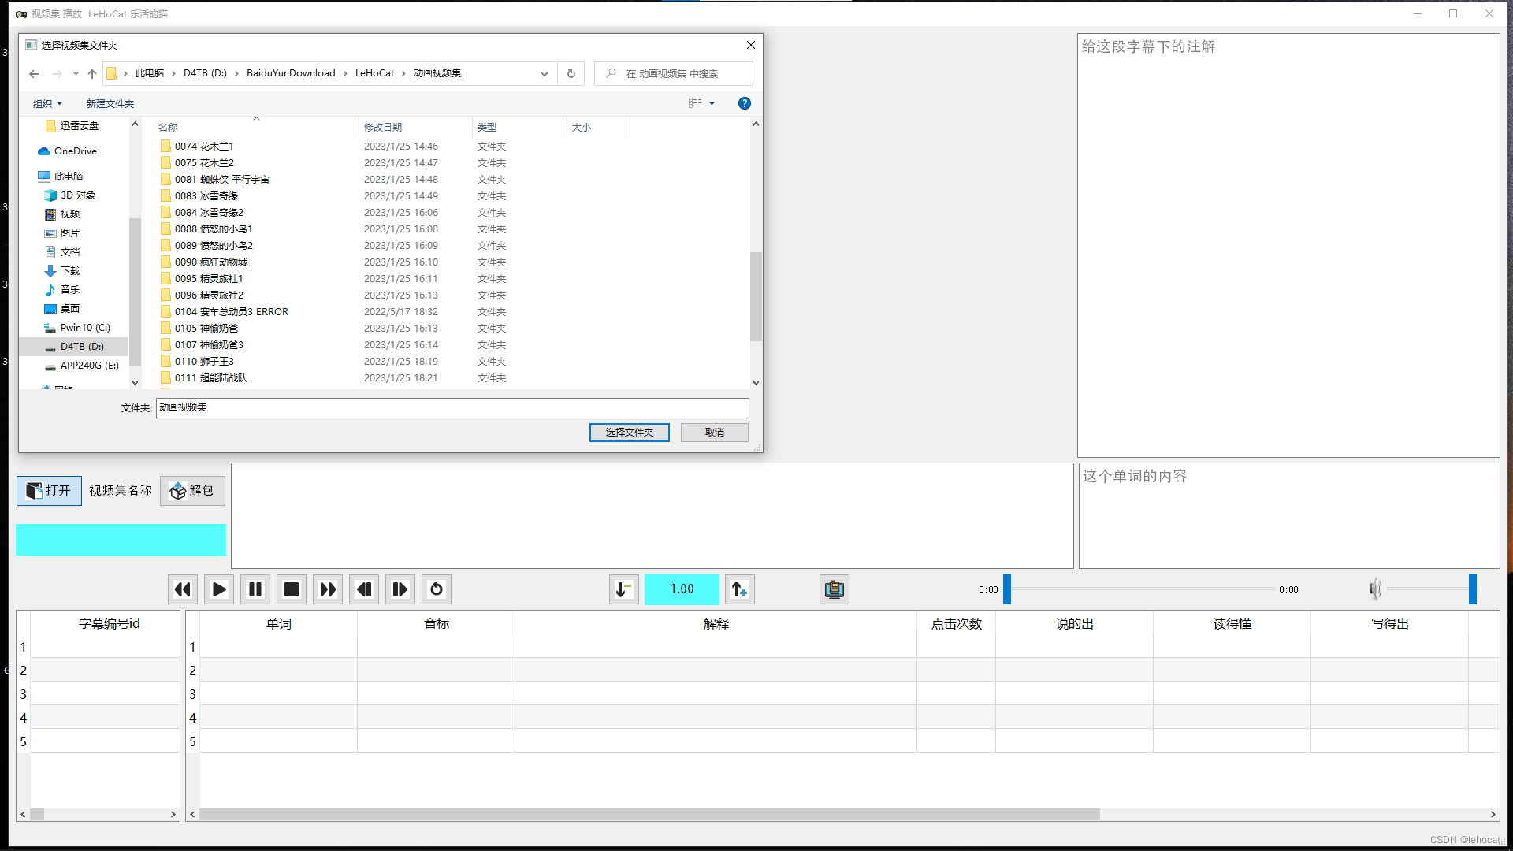The width and height of the screenshot is (1513, 851).
Task: Click the navigation pane scroll up arrow
Action: pos(135,124)
